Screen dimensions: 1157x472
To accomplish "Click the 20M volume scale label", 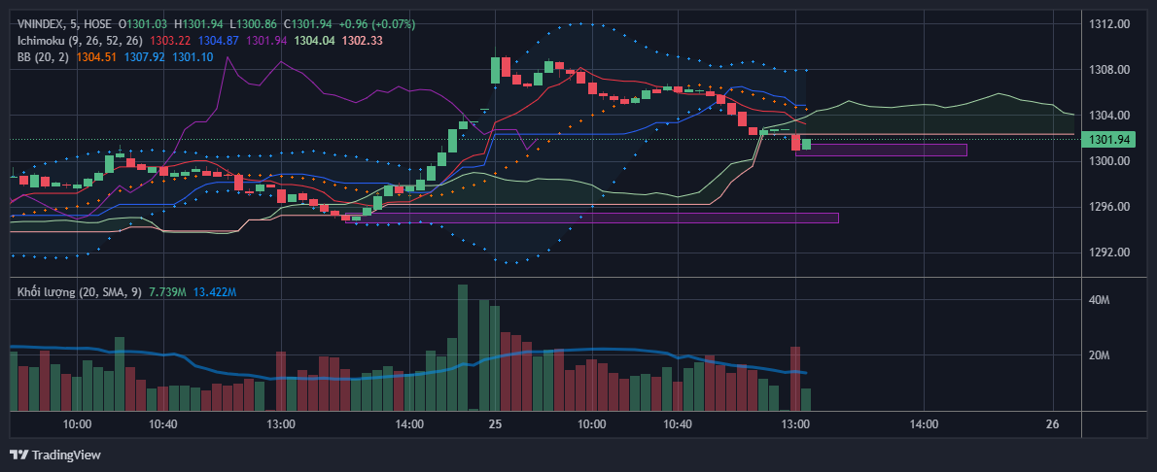I will pos(1100,355).
